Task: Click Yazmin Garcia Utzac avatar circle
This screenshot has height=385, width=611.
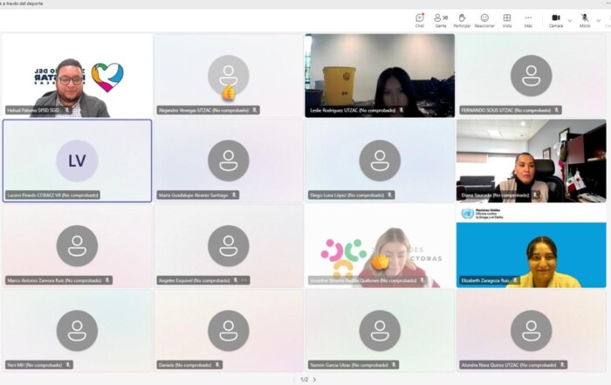Action: pyautogui.click(x=380, y=331)
